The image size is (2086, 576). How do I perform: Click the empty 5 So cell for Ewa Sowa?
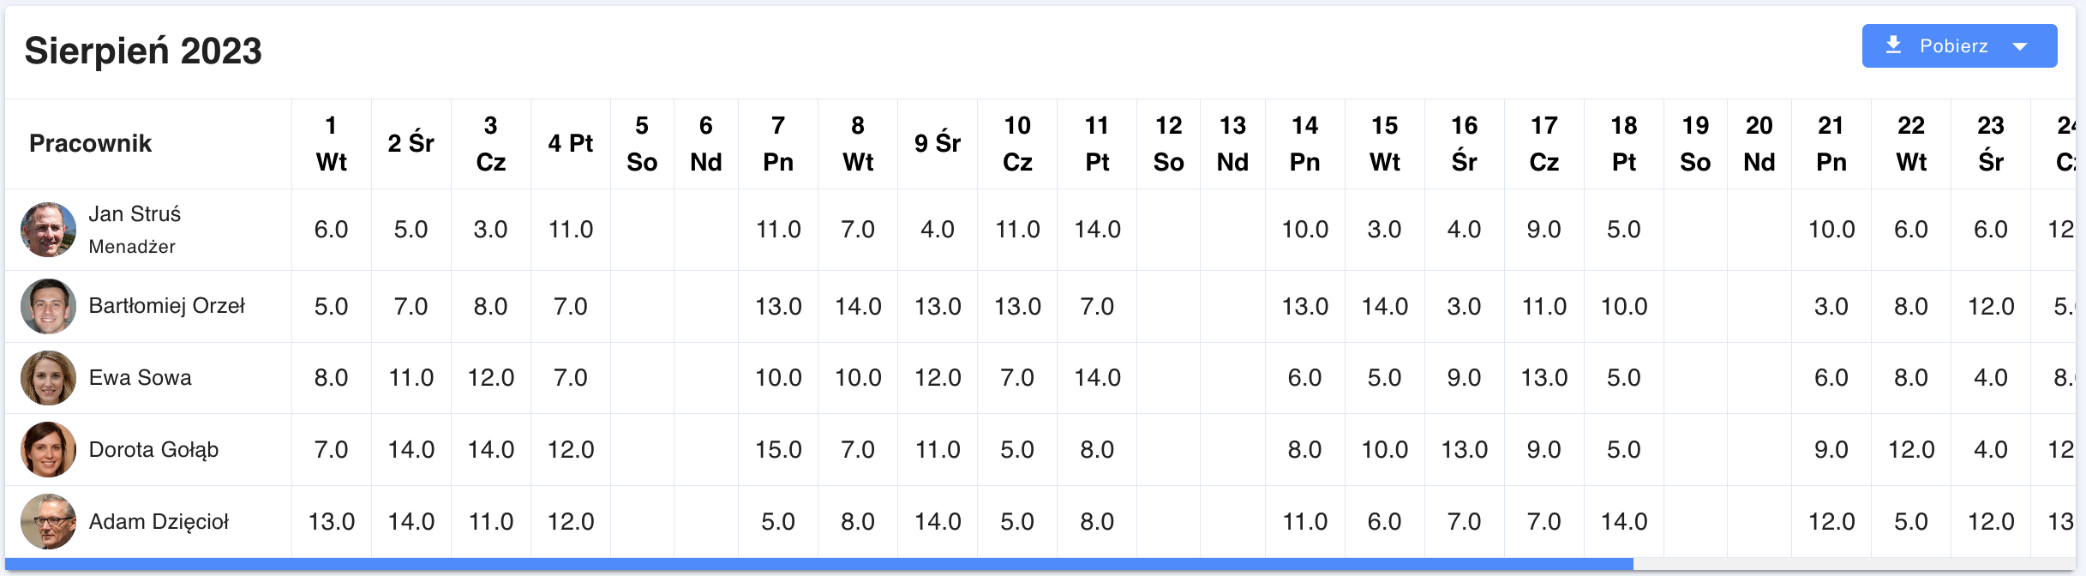pos(642,378)
